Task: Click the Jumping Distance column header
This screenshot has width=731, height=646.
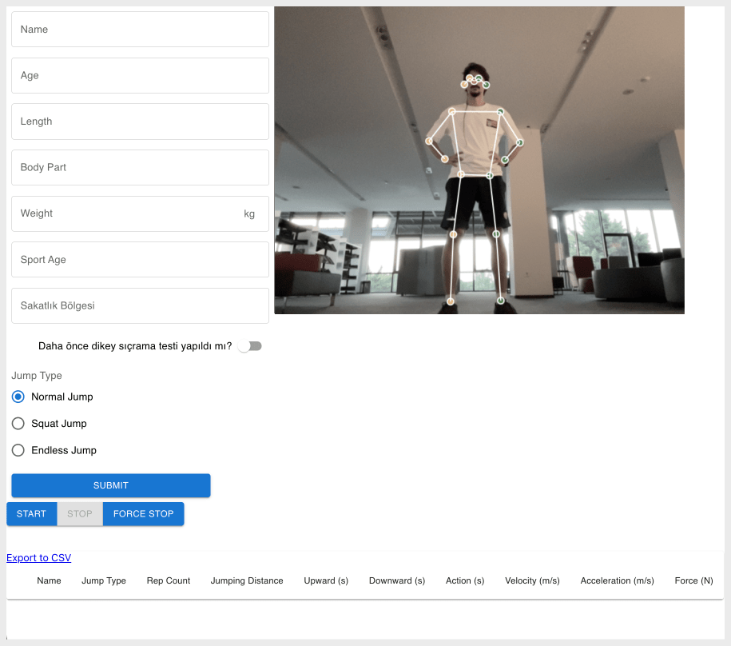Action: (x=247, y=581)
